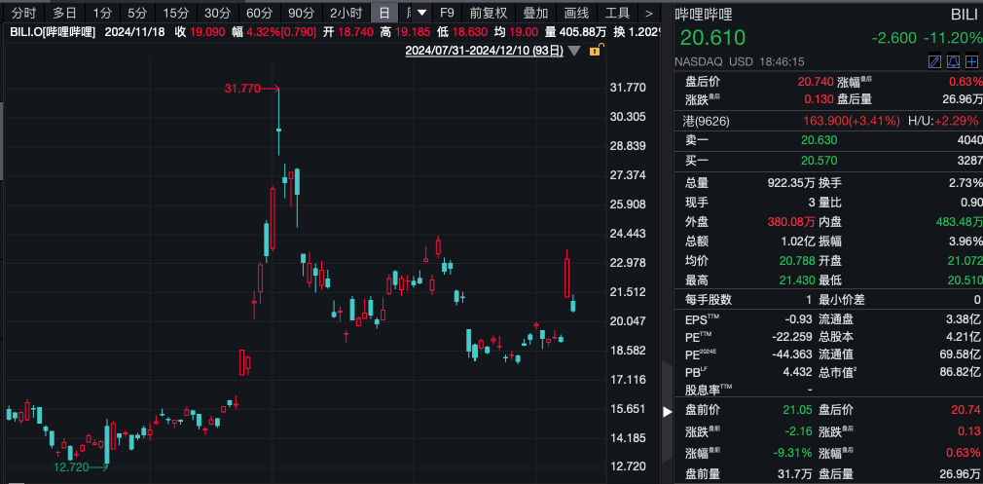Click the 港(9626) Hong Kong listing link

pos(707,121)
